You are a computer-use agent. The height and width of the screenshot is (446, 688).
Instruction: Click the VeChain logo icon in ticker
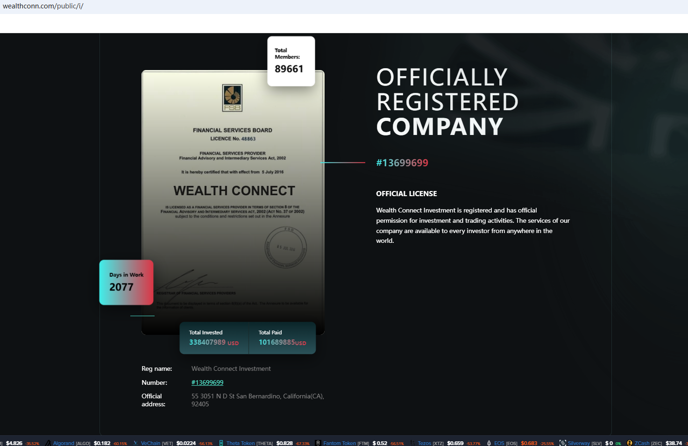pyautogui.click(x=135, y=443)
